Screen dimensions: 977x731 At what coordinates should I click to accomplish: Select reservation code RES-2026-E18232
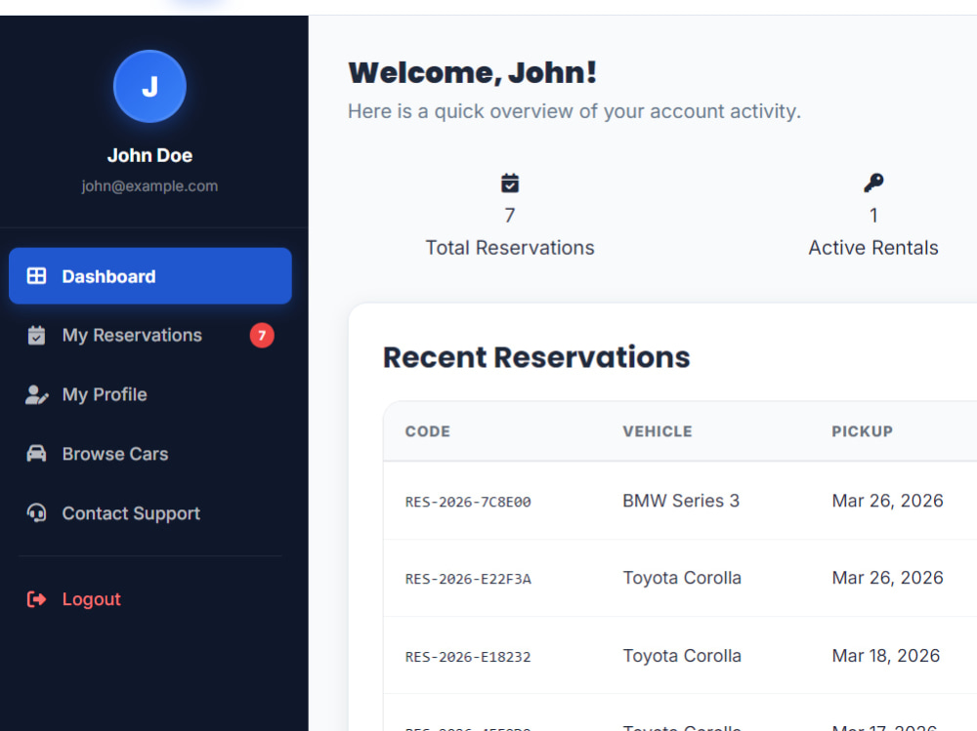click(468, 657)
